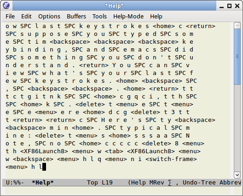Click the Undo-Tree minor mode indicator

tap(199, 183)
